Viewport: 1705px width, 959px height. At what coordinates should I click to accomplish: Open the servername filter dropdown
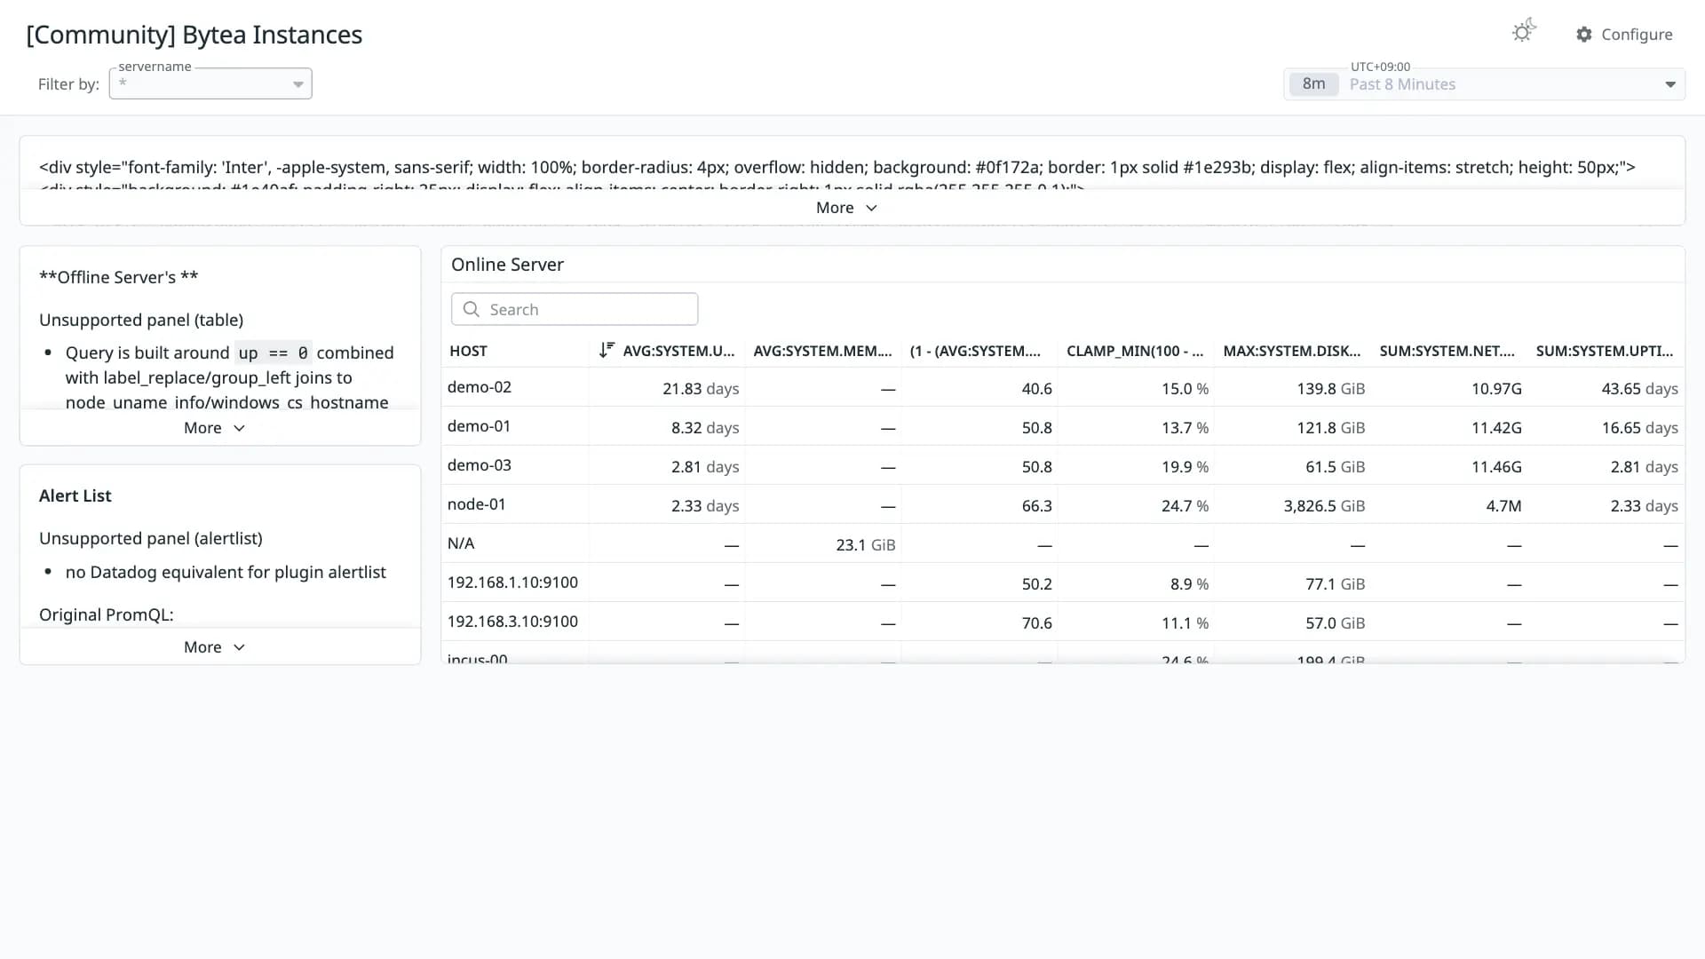tap(210, 83)
